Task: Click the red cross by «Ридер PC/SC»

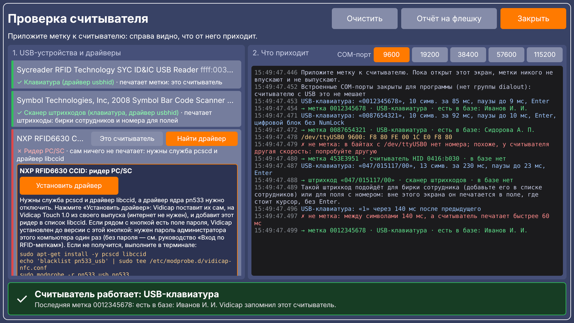Action: coord(19,151)
